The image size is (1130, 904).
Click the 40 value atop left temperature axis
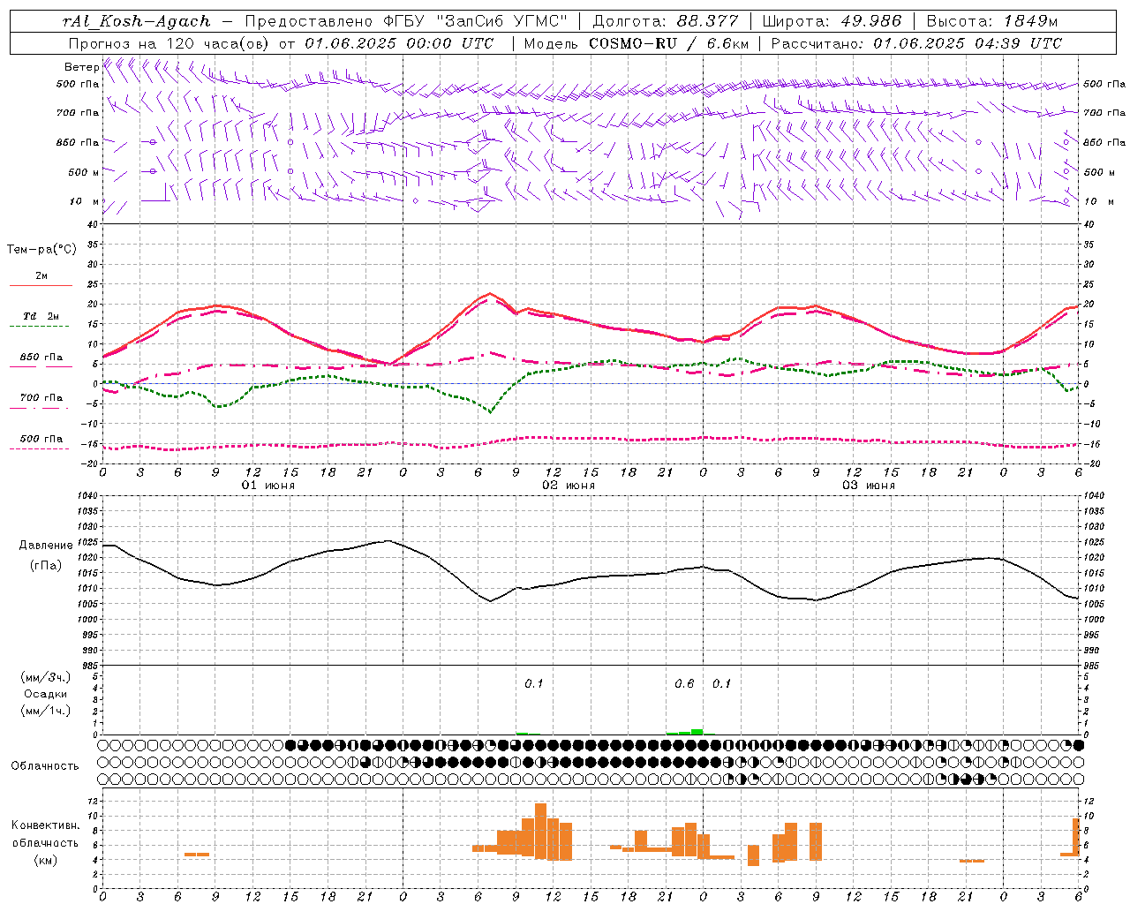point(92,224)
